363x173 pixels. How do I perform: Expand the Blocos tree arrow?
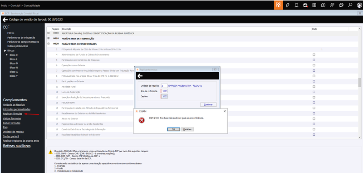pos(5,50)
